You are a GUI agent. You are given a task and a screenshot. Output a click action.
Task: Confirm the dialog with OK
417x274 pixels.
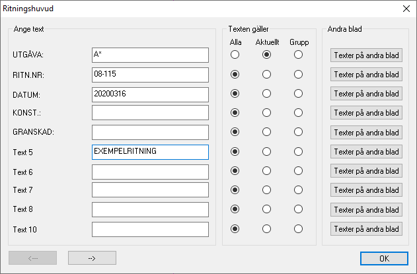(385, 259)
